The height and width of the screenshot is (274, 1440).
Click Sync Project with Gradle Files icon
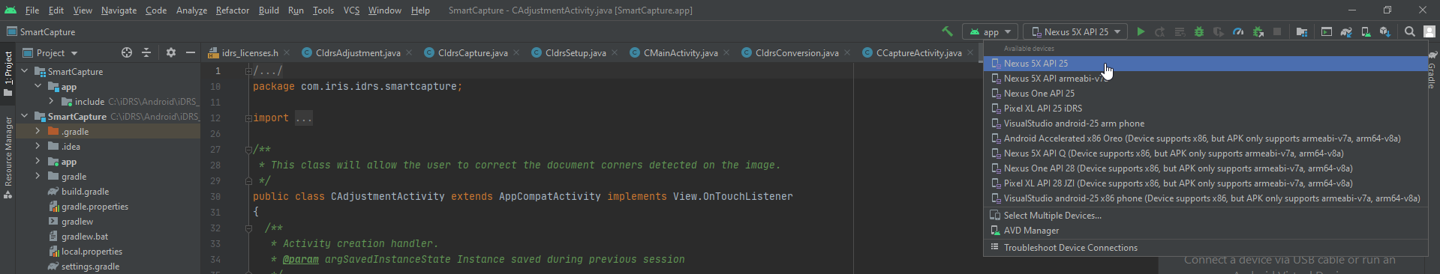pyautogui.click(x=1346, y=31)
